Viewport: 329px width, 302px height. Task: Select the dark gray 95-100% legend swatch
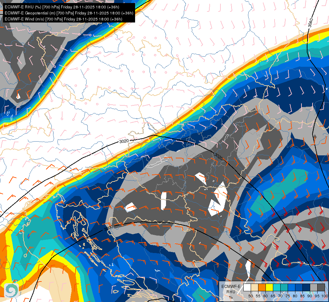[x=321, y=287]
